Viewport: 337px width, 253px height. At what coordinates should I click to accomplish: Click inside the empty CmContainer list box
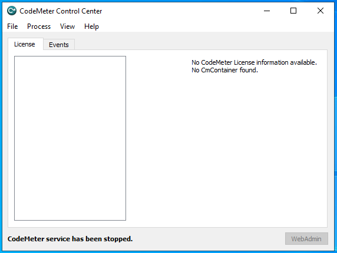pos(70,138)
